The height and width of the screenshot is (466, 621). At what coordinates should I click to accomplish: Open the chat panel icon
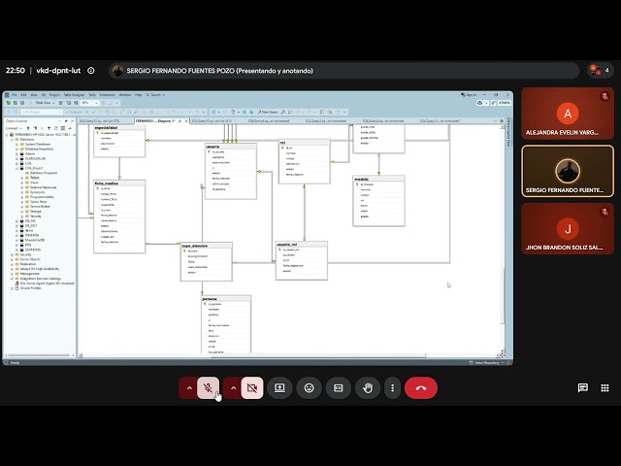click(583, 388)
